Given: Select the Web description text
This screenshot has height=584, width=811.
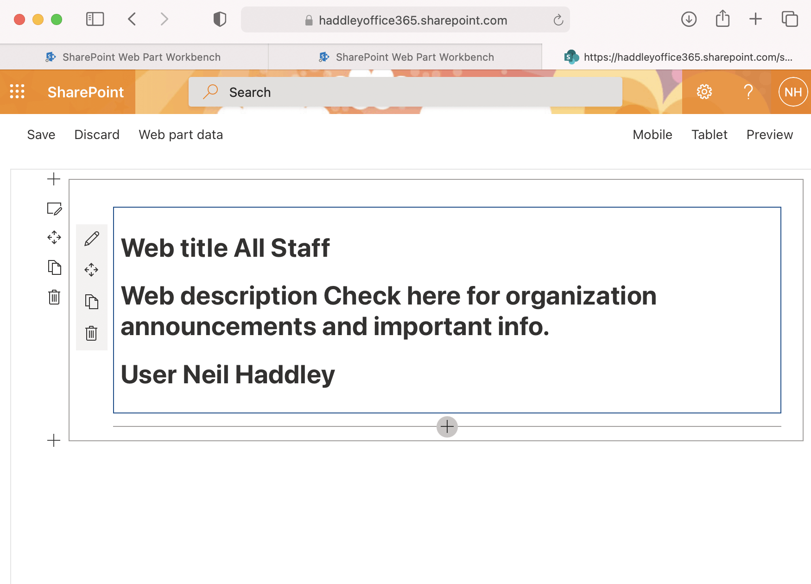Looking at the screenshot, I should tap(389, 311).
